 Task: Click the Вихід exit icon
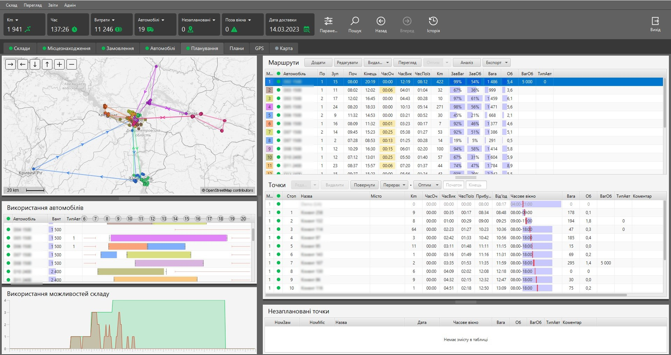point(655,21)
